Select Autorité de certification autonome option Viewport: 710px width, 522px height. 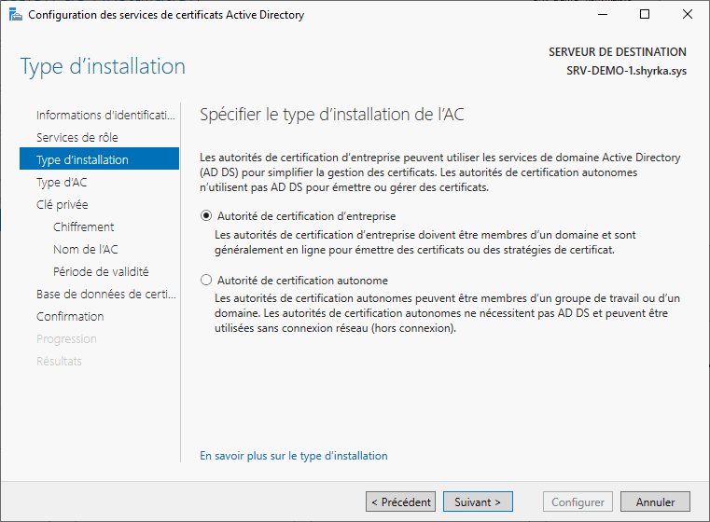pyautogui.click(x=207, y=281)
